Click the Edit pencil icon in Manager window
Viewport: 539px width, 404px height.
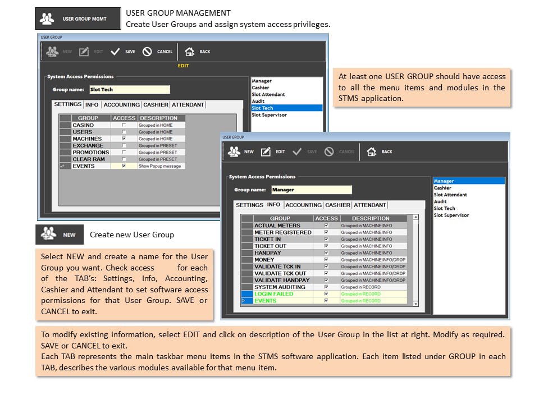pos(266,151)
